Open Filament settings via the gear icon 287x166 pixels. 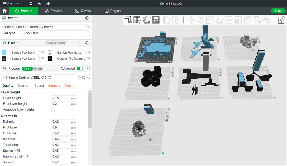86,42
